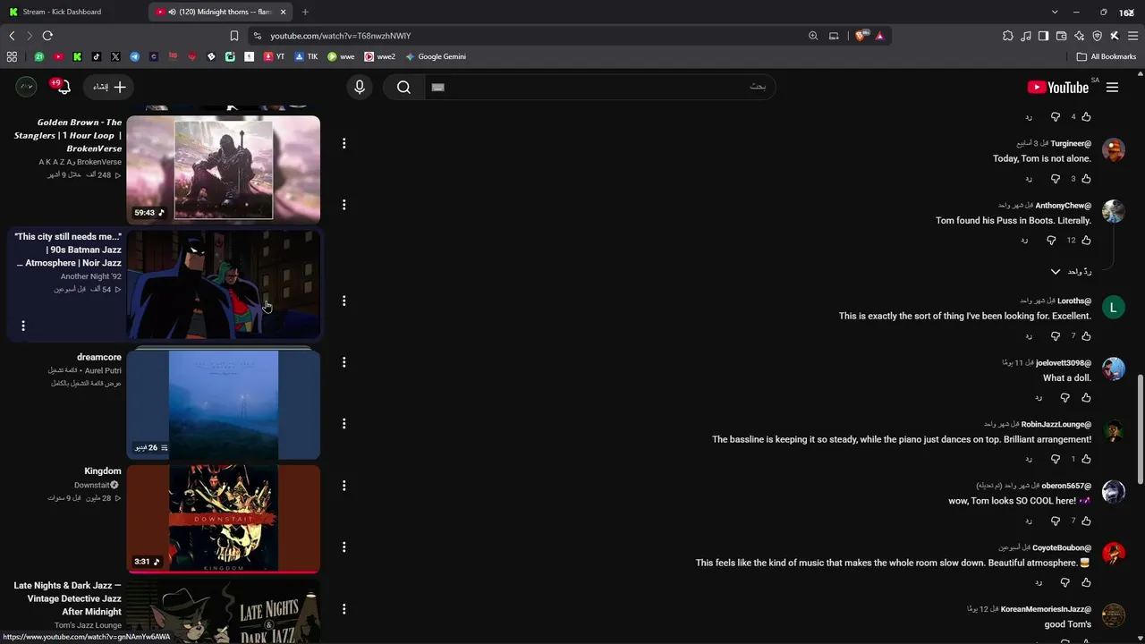Image resolution: width=1145 pixels, height=644 pixels.
Task: Reply to Turgineer's comment
Action: (1029, 179)
